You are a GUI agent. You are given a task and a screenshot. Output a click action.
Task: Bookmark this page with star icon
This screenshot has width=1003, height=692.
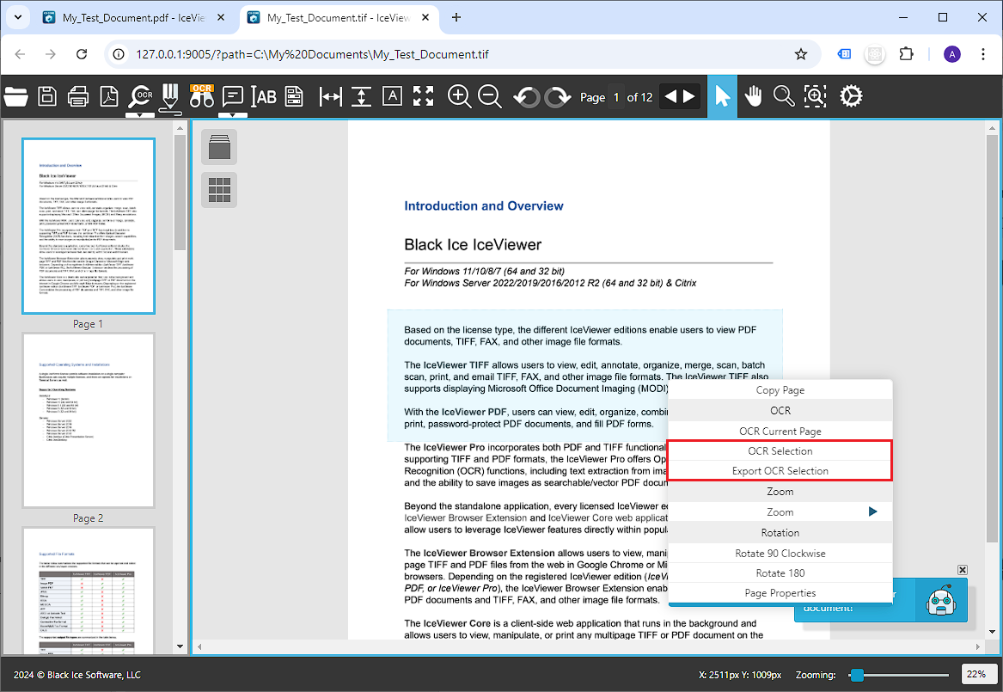tap(801, 54)
